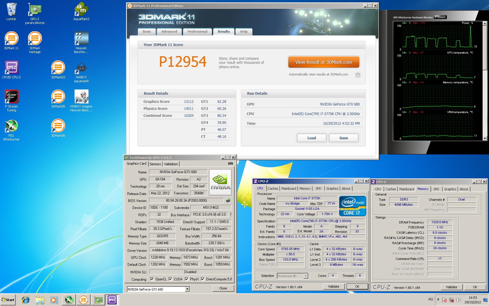Toggle the CUDA checkbox in GPU-Z
The width and height of the screenshot is (489, 306).
click(x=170, y=279)
